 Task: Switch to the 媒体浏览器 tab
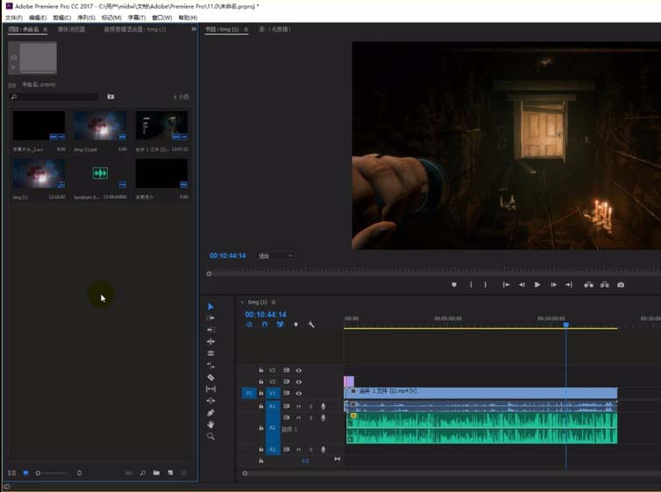click(71, 30)
